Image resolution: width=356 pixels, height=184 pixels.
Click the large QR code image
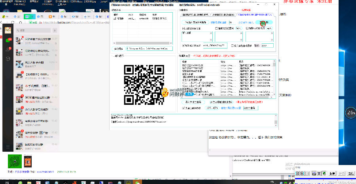[x=144, y=85]
